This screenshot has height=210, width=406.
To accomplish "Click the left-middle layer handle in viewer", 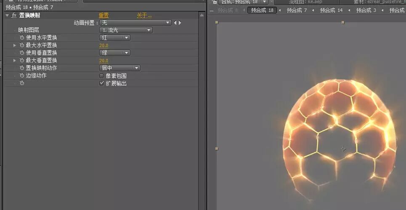I will (217, 149).
